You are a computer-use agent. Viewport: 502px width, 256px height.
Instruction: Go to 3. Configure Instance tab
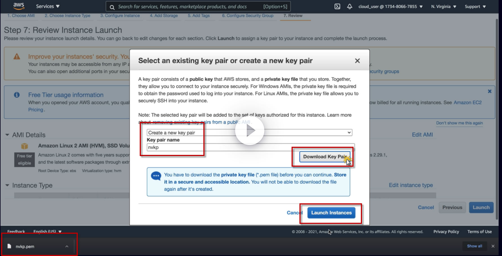(120, 16)
